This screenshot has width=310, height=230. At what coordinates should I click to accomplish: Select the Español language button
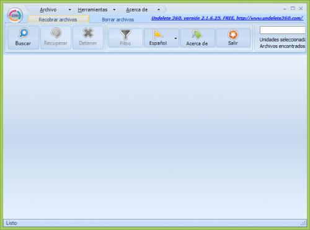158,38
